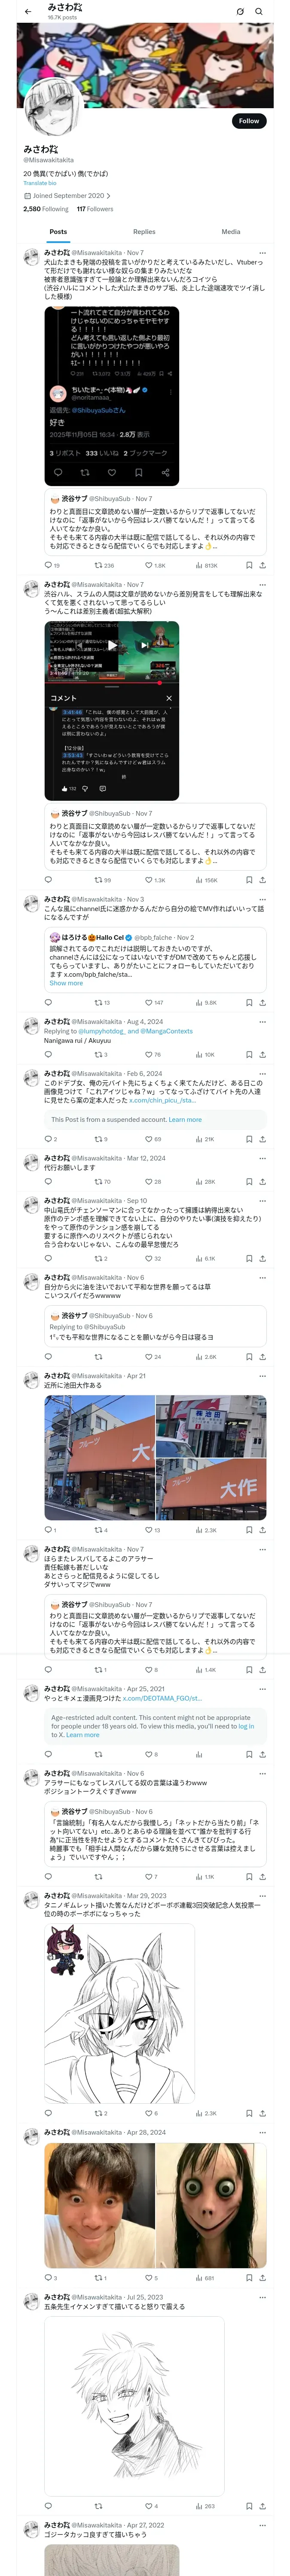Expand Hallo Cel quoted post with Show more
Screen dimensions: 290x2576
[x=66, y=983]
